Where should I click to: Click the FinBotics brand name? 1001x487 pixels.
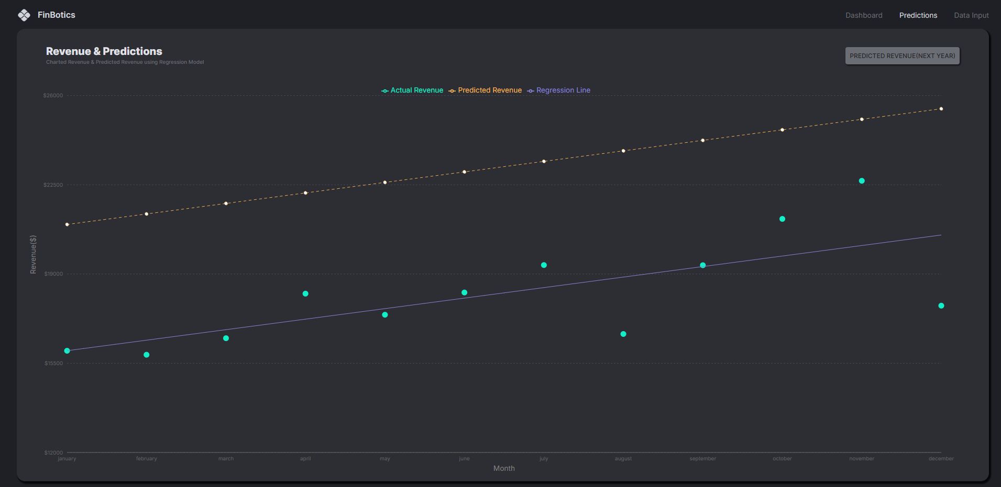click(56, 15)
